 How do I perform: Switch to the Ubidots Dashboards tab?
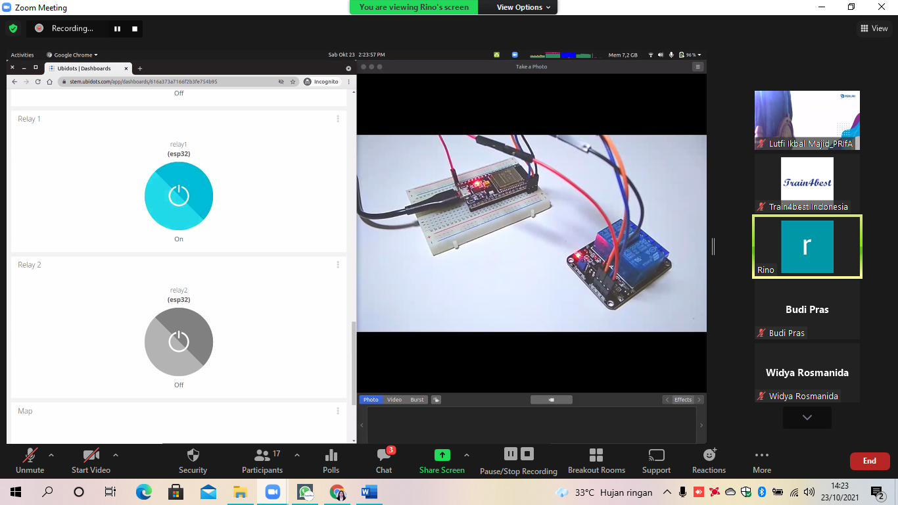point(84,68)
